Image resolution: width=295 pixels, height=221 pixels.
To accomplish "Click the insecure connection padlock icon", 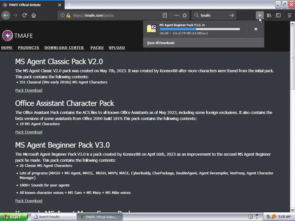I will pos(69,15).
